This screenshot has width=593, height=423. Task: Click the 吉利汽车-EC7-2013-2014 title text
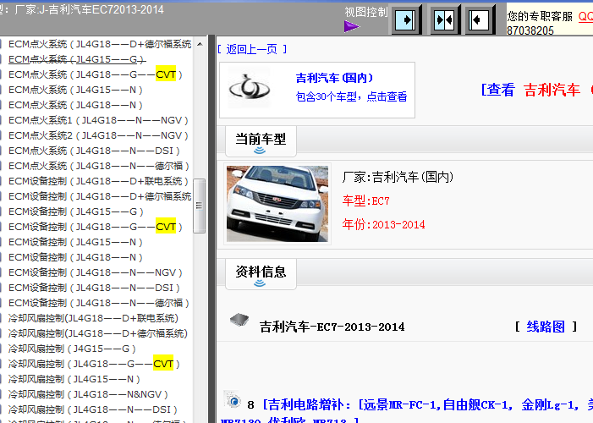point(332,327)
